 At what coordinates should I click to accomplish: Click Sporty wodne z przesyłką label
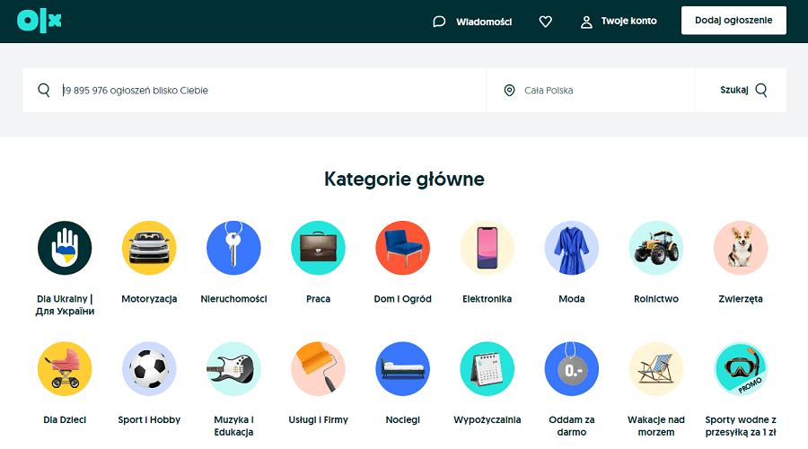pos(741,426)
